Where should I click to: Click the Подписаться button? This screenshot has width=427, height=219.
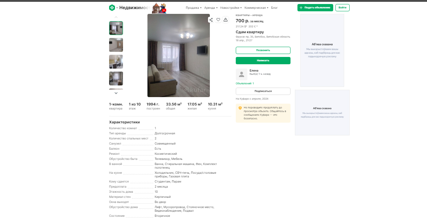coord(263,91)
